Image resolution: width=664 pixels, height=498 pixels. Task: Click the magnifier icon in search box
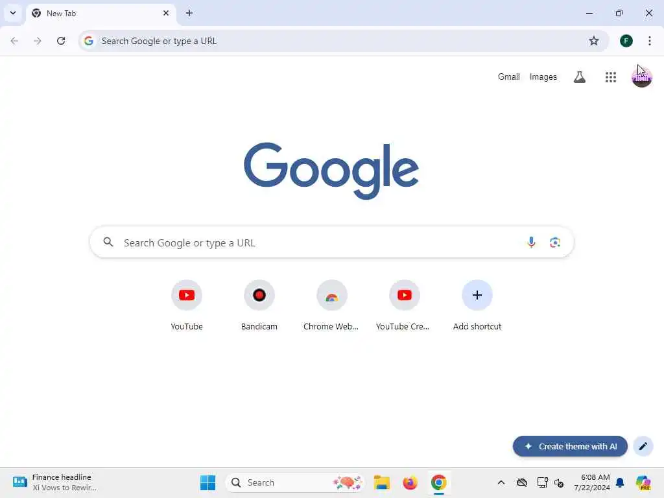point(108,243)
